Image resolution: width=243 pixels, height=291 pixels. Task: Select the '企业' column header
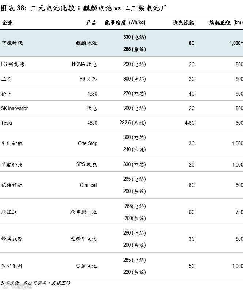(7, 23)
